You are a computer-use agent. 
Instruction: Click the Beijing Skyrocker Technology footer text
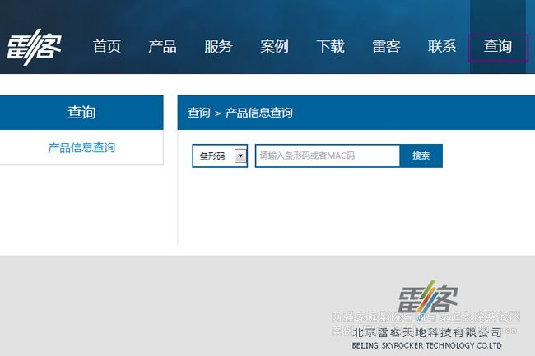426,346
